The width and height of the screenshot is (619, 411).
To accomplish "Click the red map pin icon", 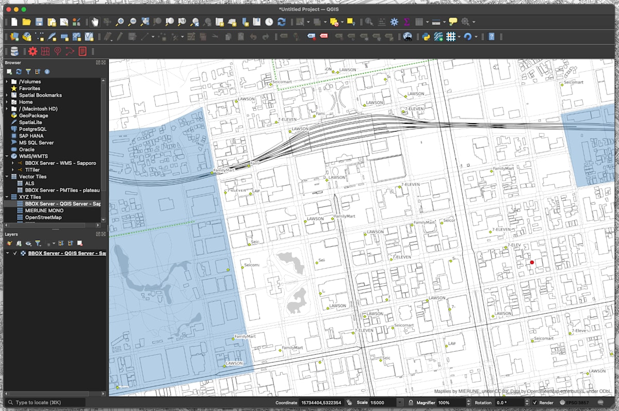I will 57,51.
